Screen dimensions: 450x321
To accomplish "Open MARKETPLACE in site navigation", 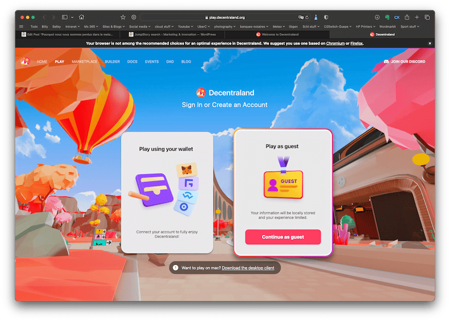I will (84, 62).
